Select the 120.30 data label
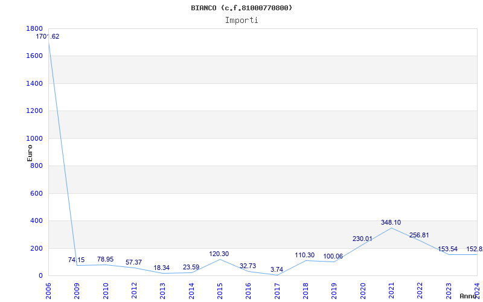Screen dimensions: 483x302 click(219, 254)
